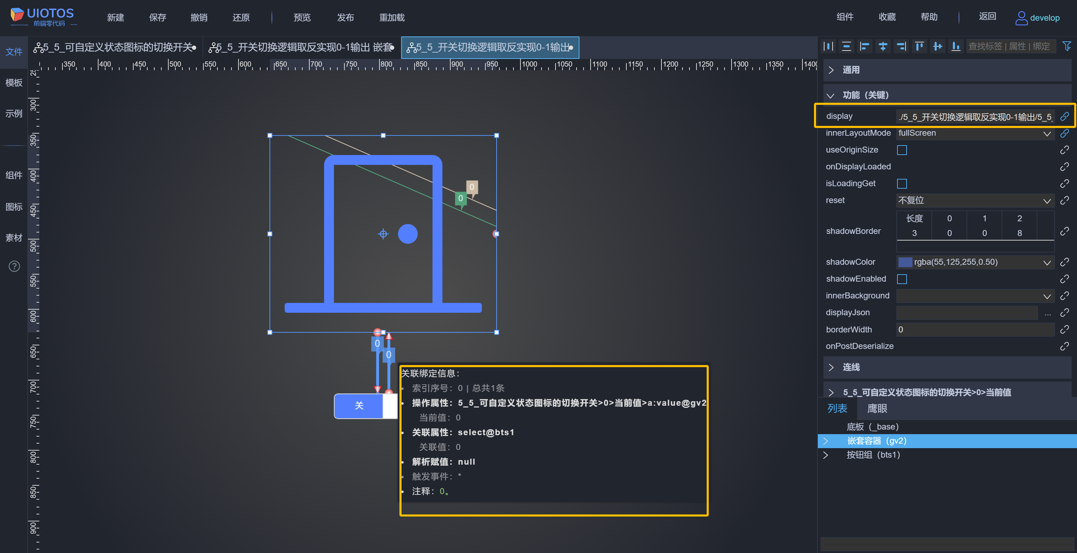Click the shadowColor blue swatch
The image size is (1077, 553).
pos(905,262)
